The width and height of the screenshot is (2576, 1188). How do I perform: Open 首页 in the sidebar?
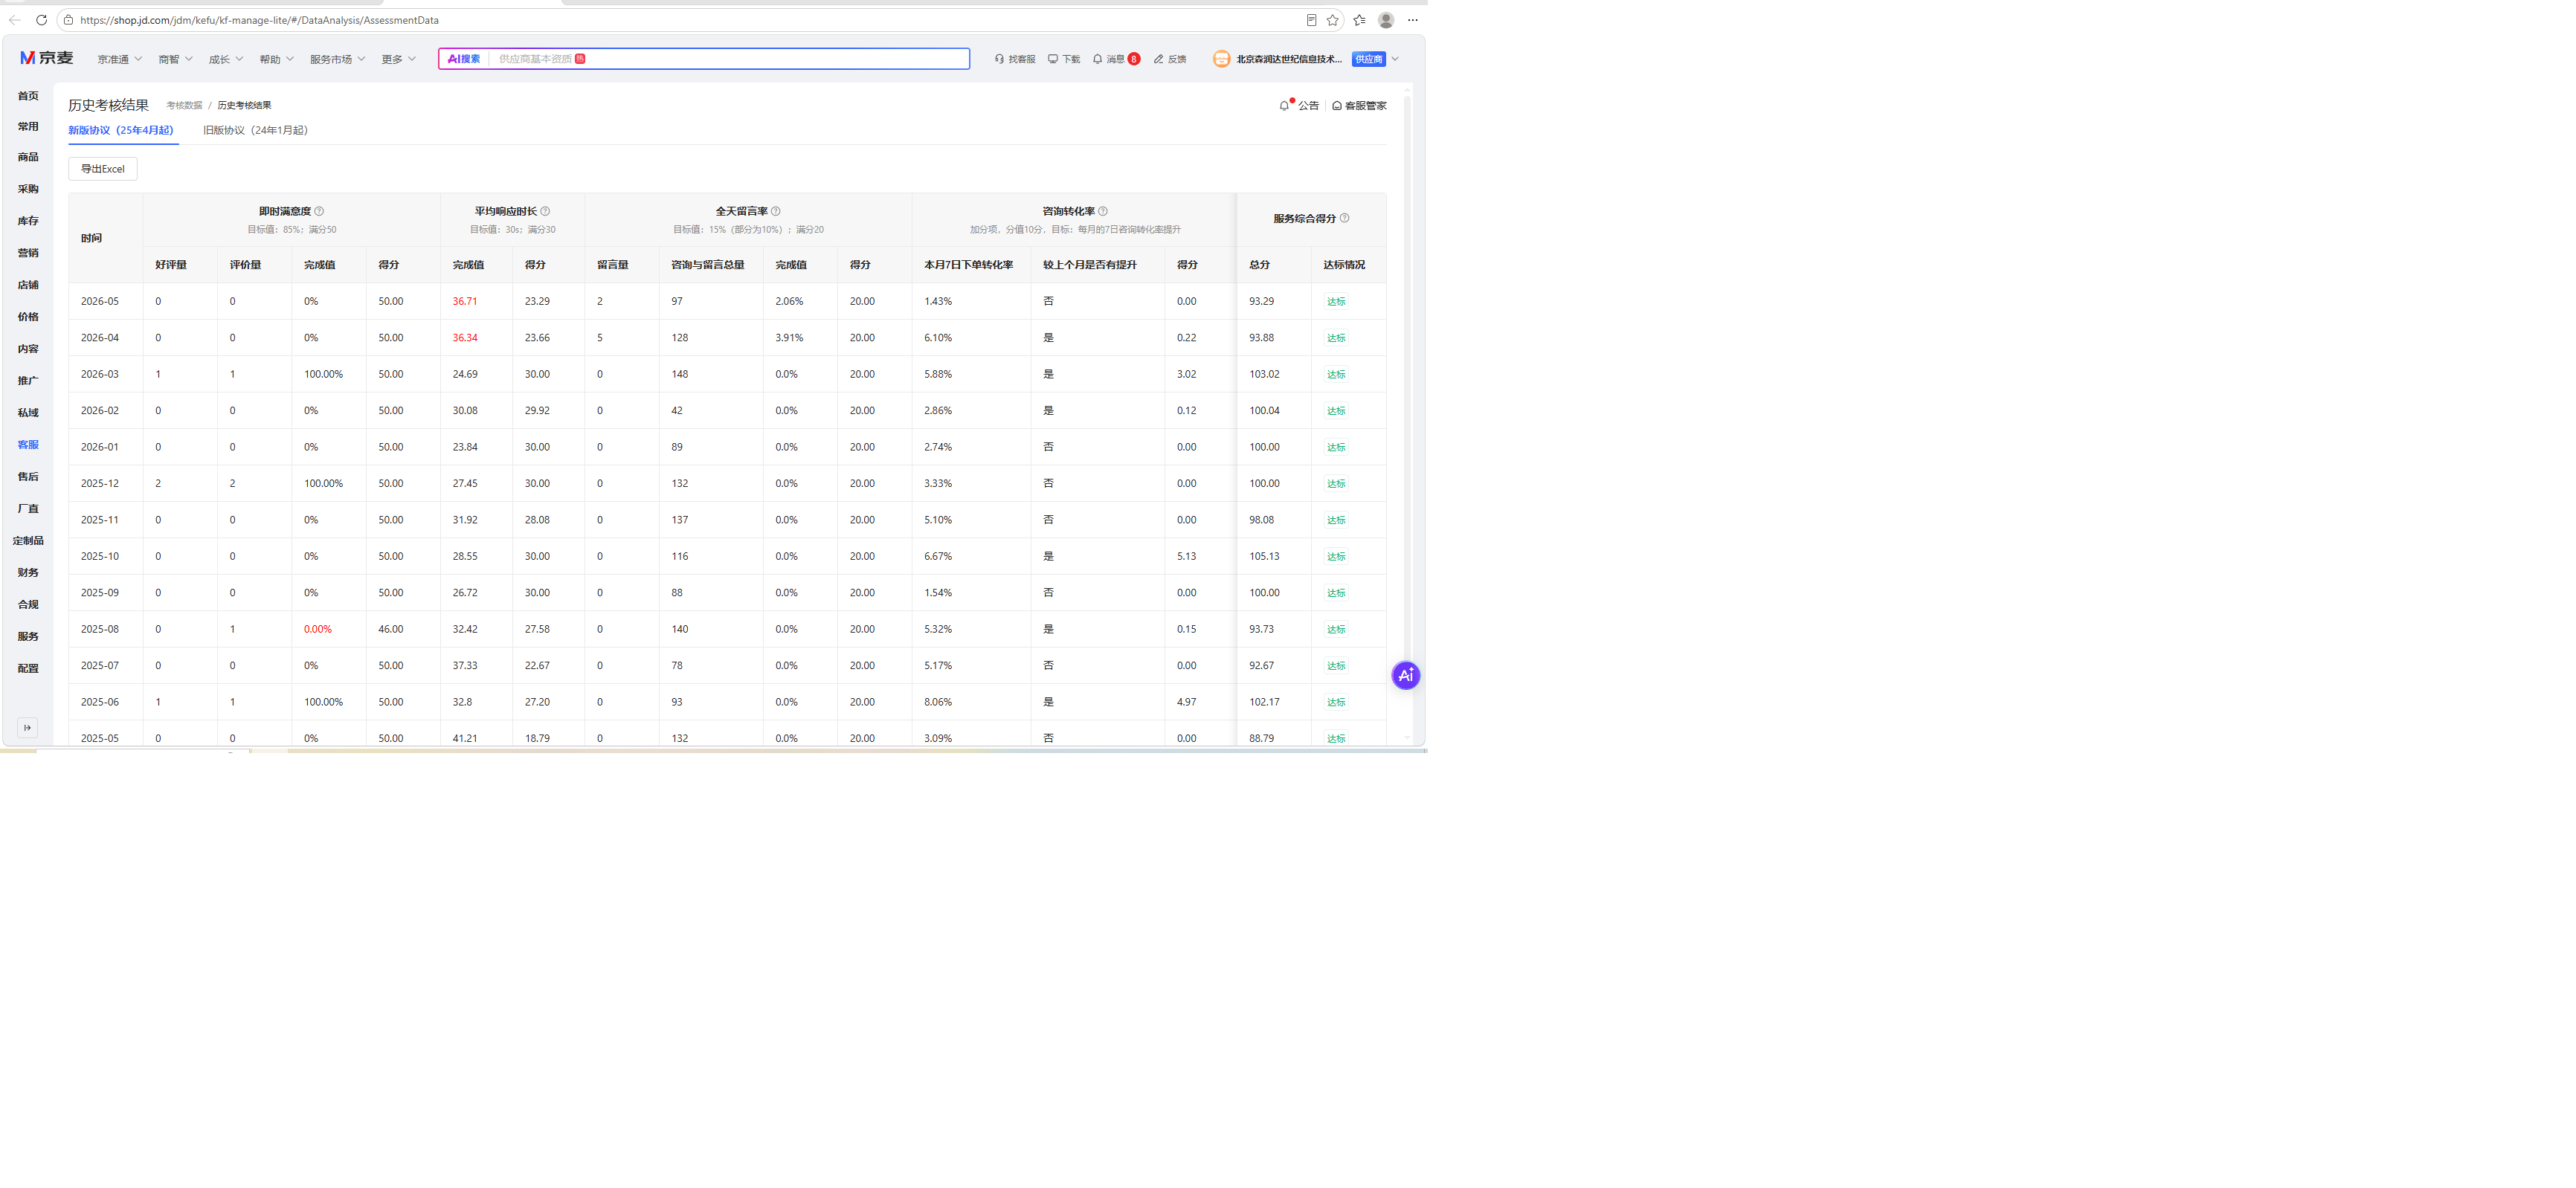point(28,96)
